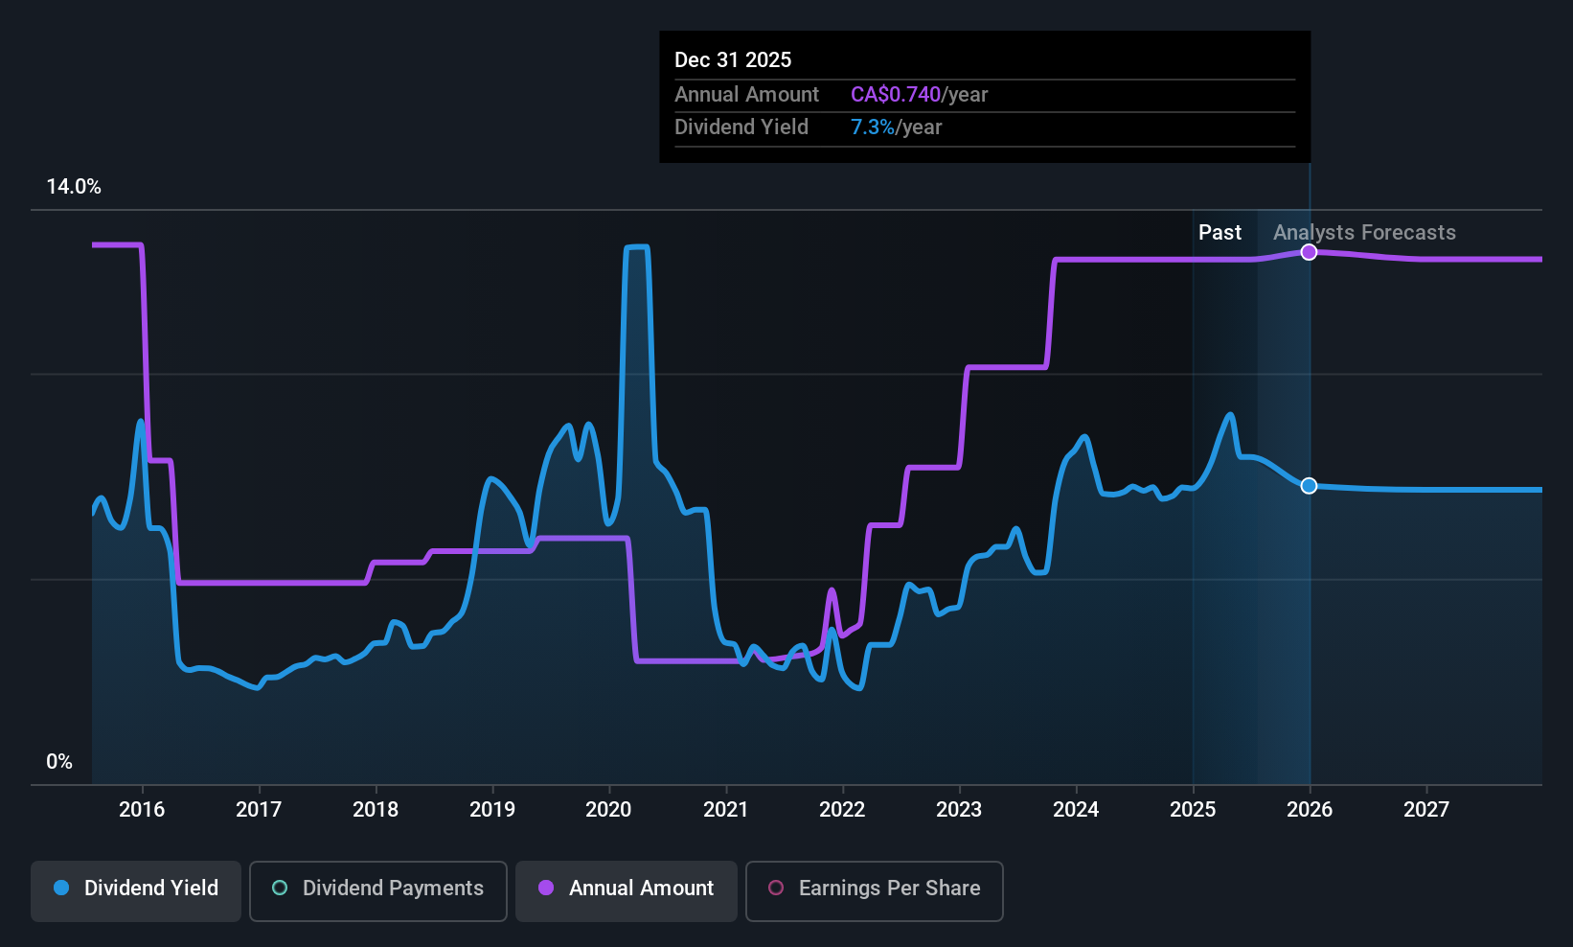This screenshot has height=947, width=1573.
Task: Click the 7.3%/year tooltip value
Action: (896, 127)
